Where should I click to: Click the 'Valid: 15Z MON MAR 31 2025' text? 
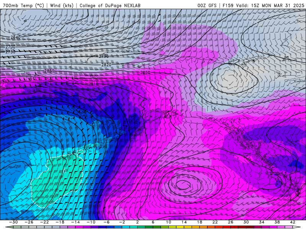(270, 5)
